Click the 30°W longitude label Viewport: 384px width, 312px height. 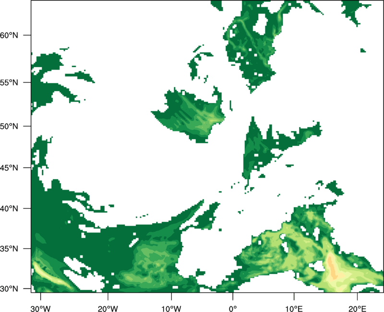[41, 309]
